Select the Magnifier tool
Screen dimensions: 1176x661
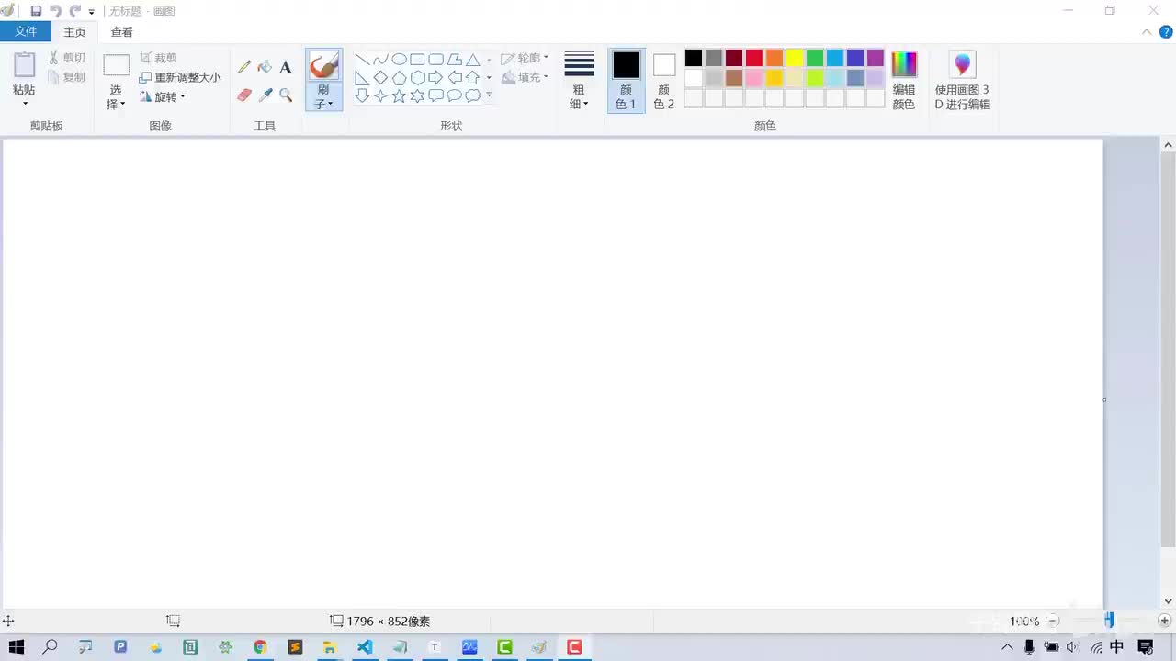point(286,95)
